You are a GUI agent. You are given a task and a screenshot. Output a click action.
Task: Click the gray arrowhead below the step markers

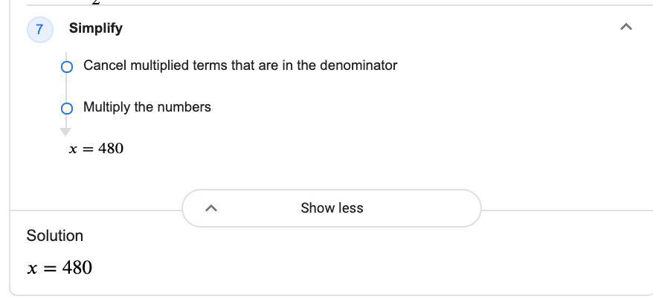point(65,132)
